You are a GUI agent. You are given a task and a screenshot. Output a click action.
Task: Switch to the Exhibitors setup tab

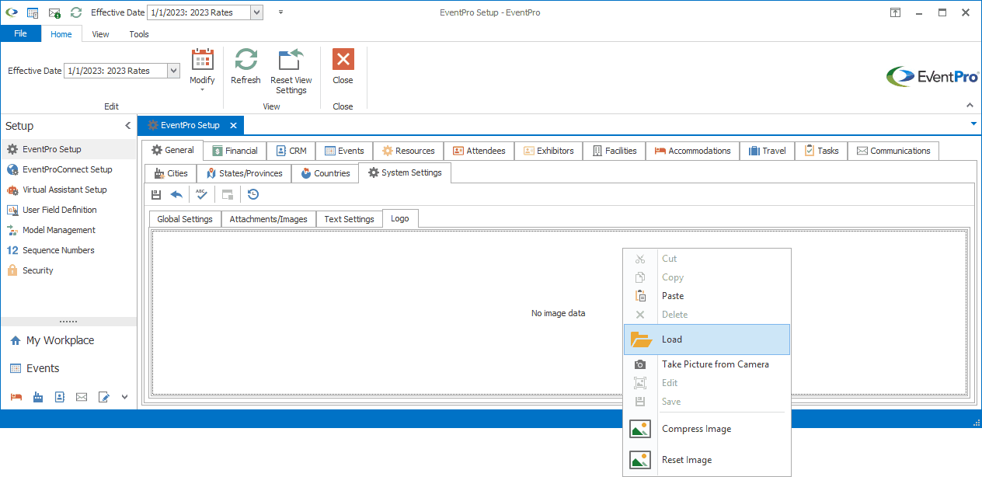point(548,151)
